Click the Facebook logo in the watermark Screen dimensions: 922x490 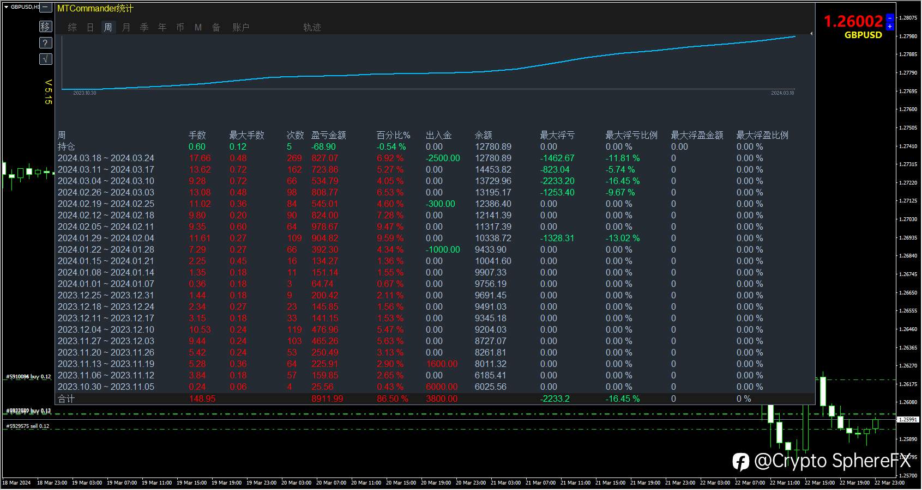point(740,462)
